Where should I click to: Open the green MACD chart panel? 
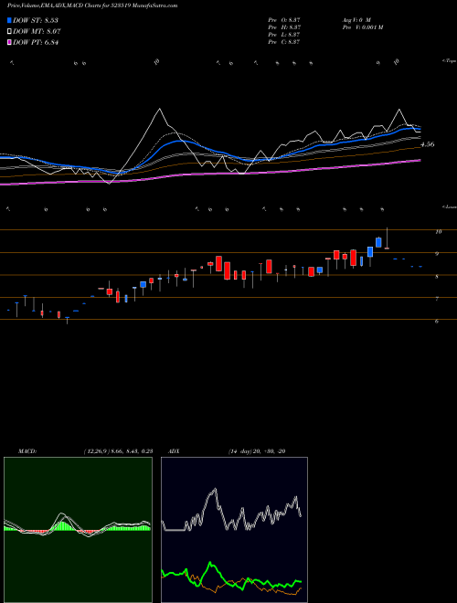pos(78,530)
